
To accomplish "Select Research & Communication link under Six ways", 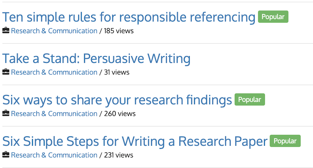I will [54, 114].
